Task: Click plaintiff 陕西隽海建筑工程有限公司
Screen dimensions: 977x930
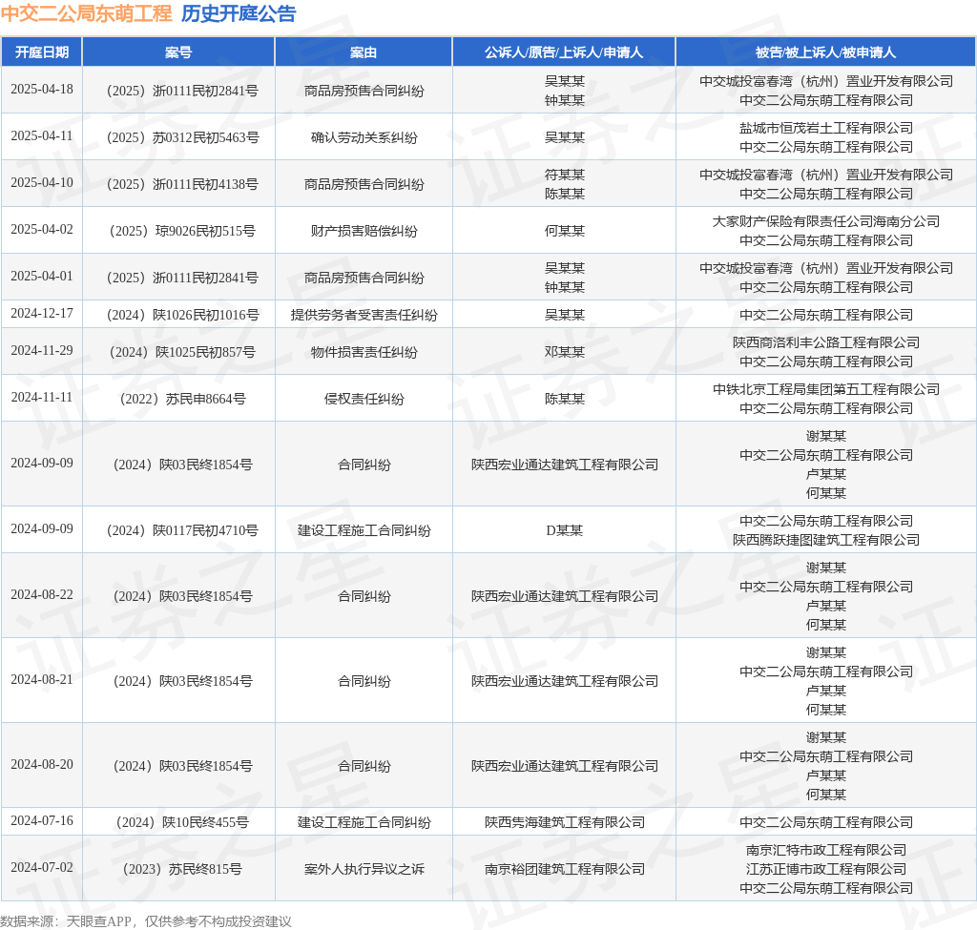Action: pyautogui.click(x=565, y=823)
